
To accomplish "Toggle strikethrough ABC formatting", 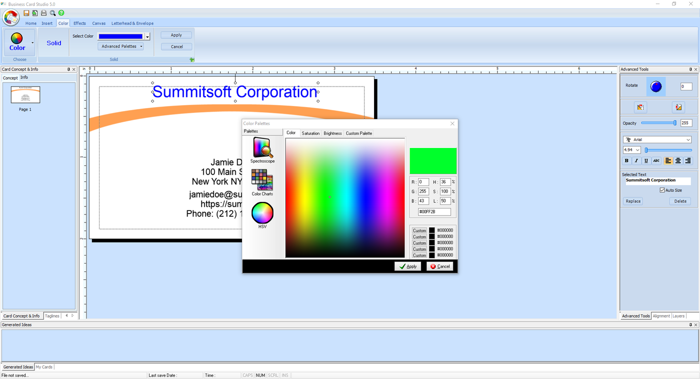I will pyautogui.click(x=656, y=160).
